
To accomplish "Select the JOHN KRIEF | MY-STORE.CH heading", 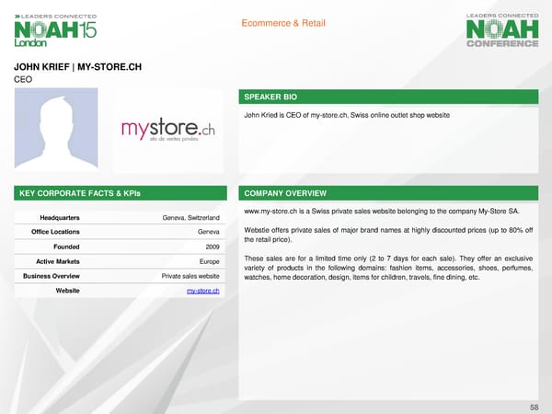I will [x=78, y=67].
